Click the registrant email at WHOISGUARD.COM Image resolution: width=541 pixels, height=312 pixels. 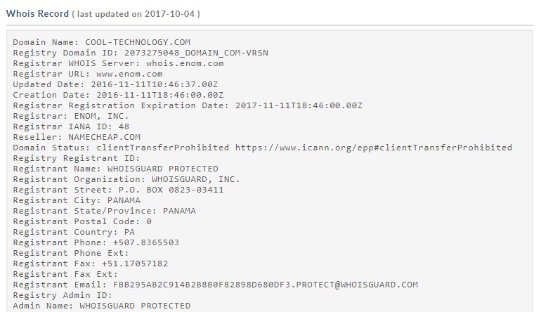266,285
